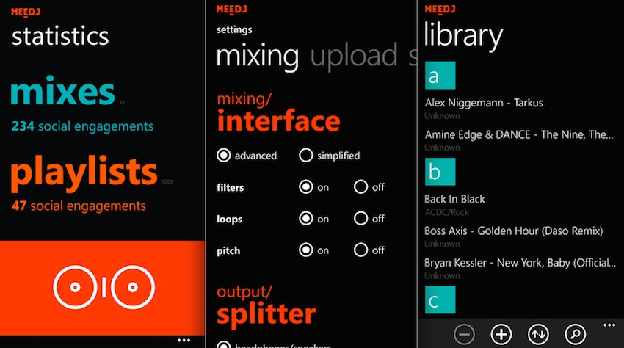Click the library page title

pos(463,36)
